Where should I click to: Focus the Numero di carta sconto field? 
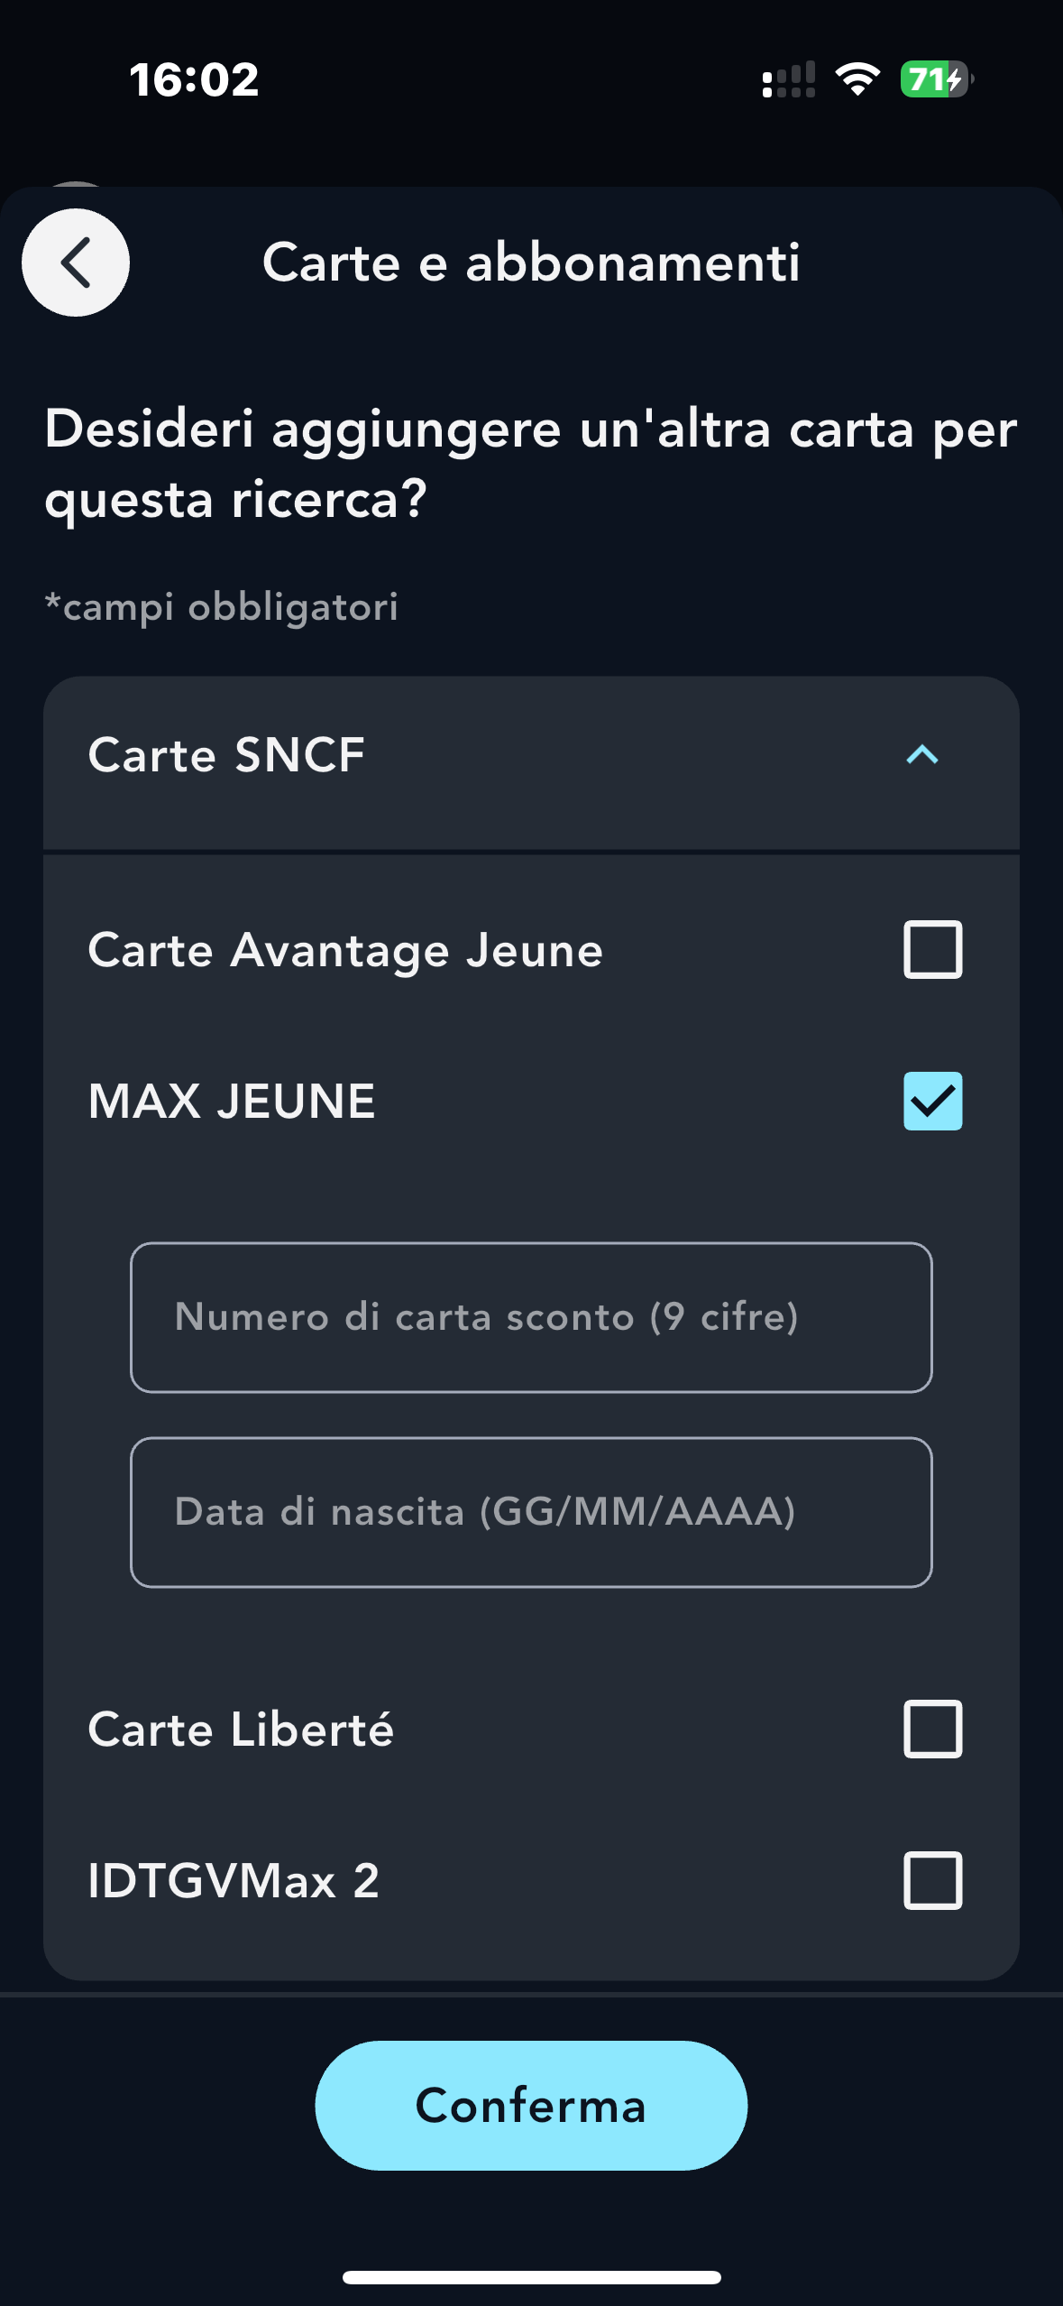click(x=531, y=1317)
